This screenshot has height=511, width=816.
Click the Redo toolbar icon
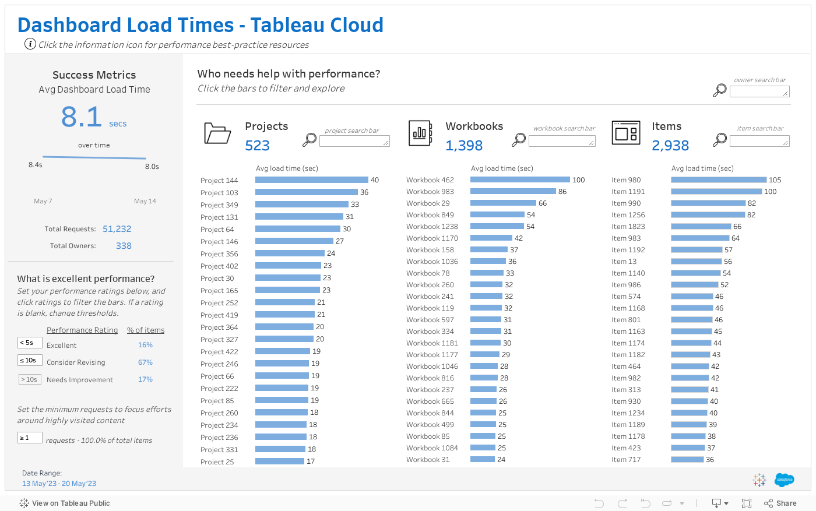pyautogui.click(x=622, y=503)
